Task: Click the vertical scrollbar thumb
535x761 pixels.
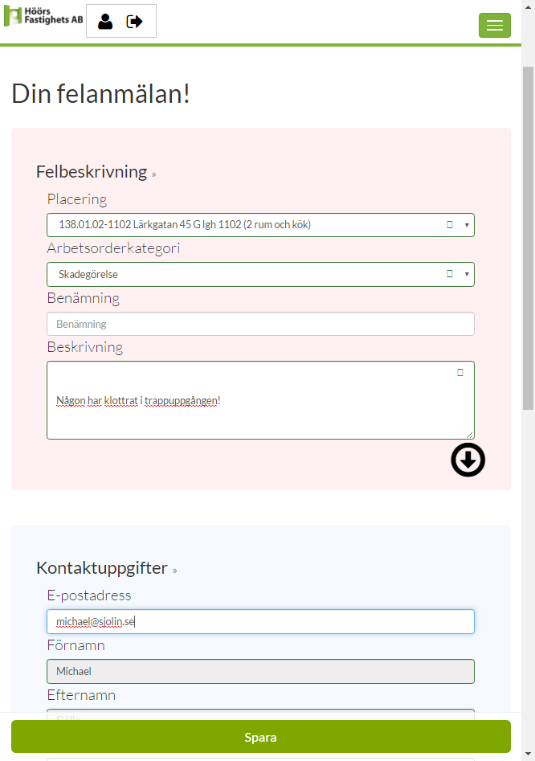Action: tap(529, 238)
